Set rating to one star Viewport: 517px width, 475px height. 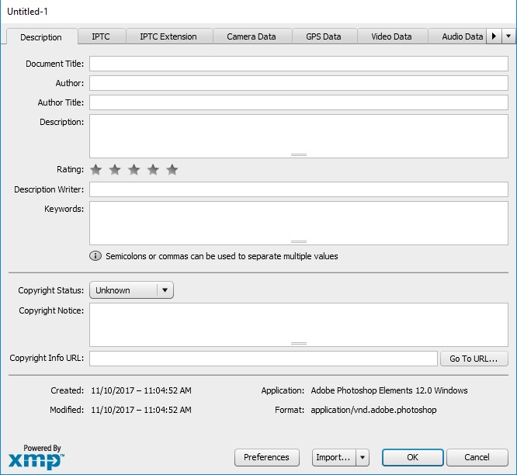click(95, 170)
